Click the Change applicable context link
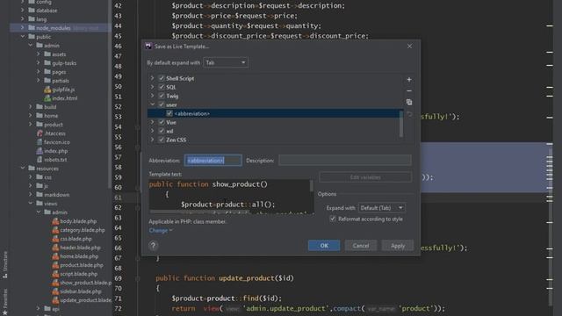Viewport: 562px width, 316px height. click(161, 230)
